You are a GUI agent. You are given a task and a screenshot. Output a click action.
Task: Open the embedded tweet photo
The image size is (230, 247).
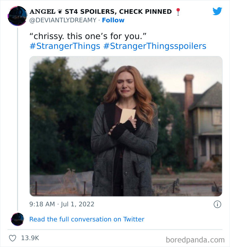(126, 126)
